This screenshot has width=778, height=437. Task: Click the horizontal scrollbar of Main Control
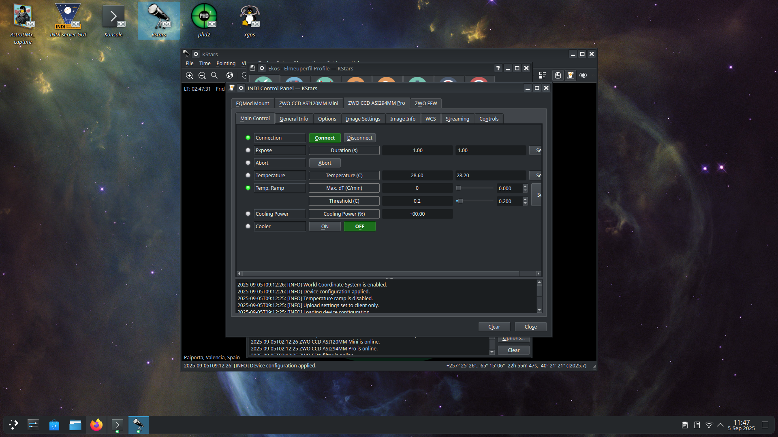point(380,274)
